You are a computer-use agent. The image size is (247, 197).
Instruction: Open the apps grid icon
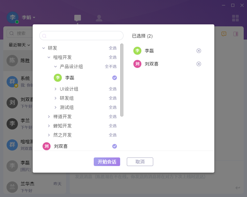(235, 18)
